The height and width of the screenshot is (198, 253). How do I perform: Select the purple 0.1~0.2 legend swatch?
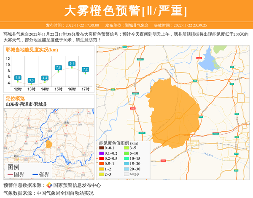point(102,153)
